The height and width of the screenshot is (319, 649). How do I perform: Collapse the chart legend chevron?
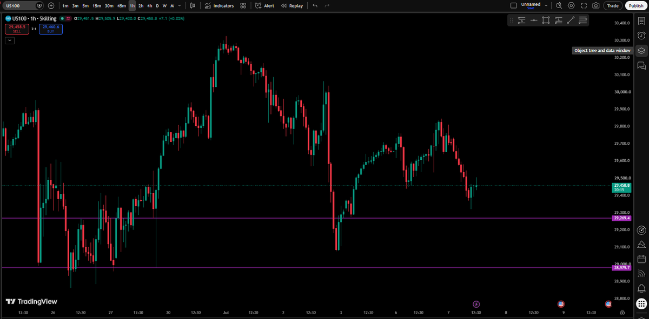[10, 40]
